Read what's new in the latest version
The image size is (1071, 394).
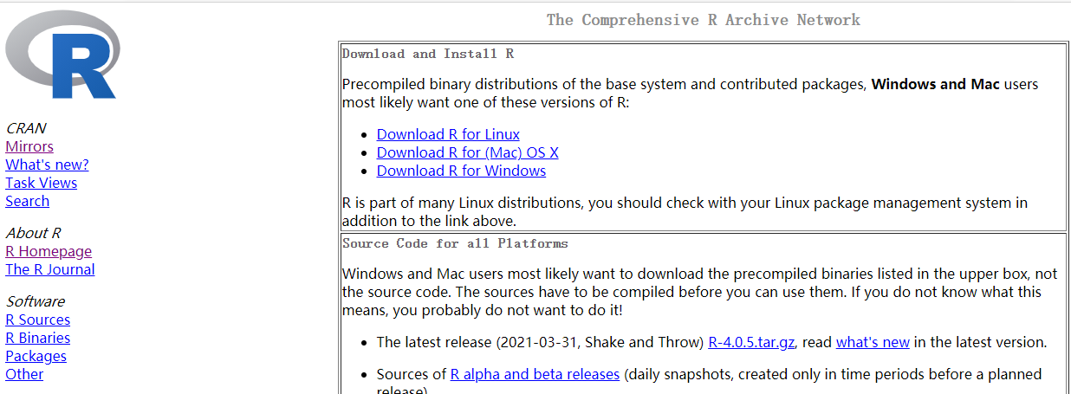(x=873, y=342)
